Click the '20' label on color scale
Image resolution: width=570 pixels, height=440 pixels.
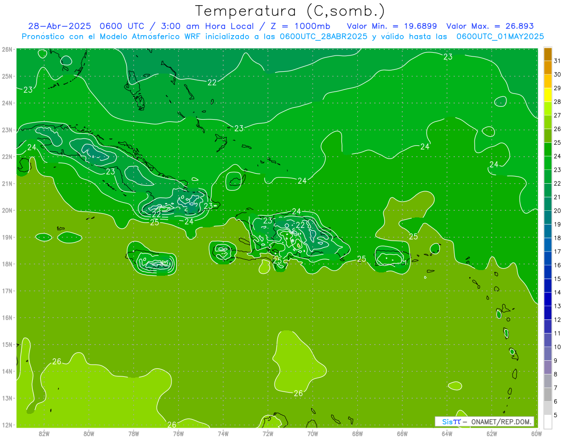tap(557, 211)
